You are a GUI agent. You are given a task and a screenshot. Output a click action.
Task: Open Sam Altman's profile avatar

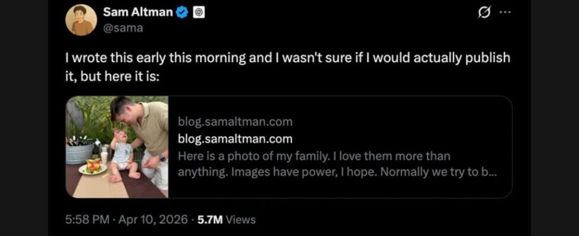(x=81, y=20)
